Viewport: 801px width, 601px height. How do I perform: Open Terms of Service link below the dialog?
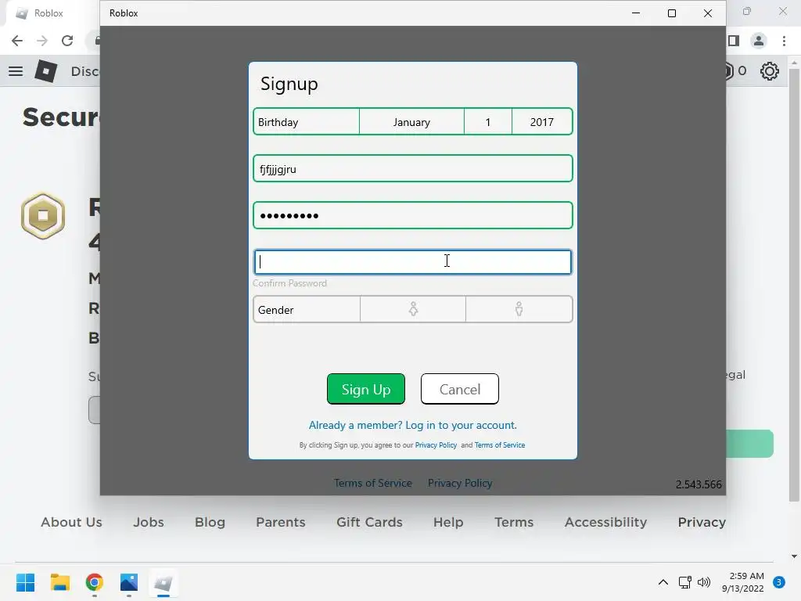click(x=373, y=483)
